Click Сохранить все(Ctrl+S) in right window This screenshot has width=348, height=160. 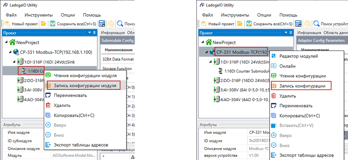click(x=269, y=24)
